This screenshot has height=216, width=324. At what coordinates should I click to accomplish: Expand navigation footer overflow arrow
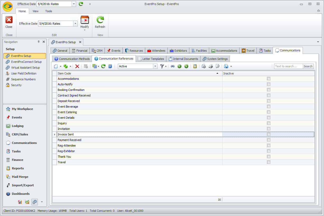42,202
